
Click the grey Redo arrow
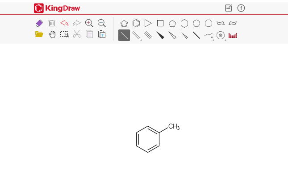click(77, 23)
